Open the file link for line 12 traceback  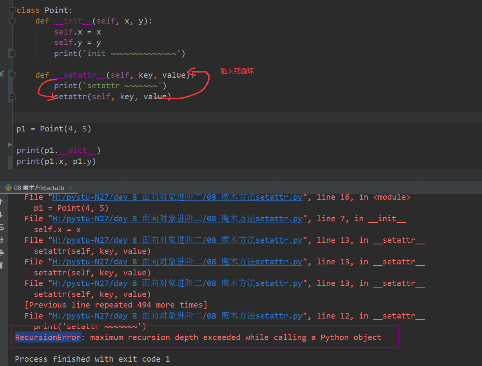177,316
